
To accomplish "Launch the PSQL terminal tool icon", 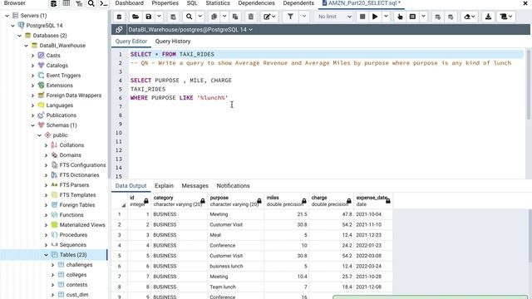I will tap(103, 3).
